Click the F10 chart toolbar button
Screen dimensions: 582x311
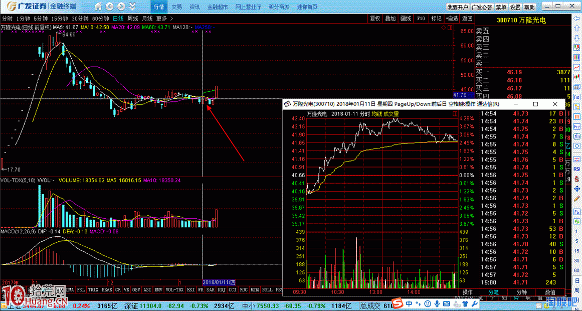[421, 18]
